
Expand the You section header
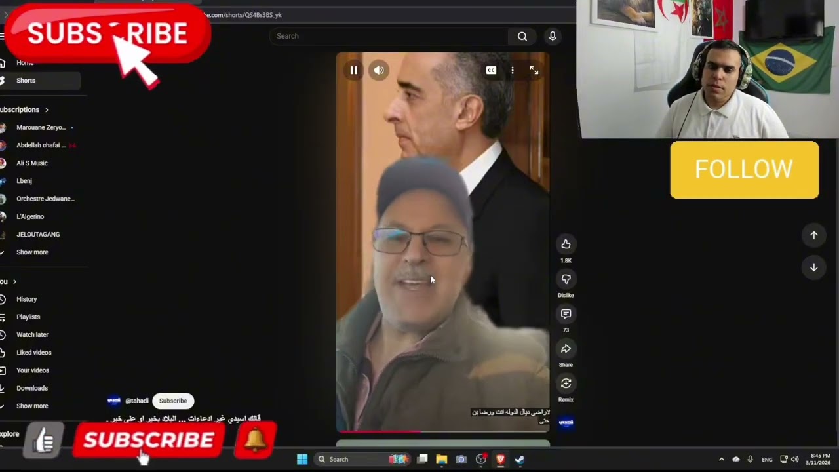coord(9,281)
